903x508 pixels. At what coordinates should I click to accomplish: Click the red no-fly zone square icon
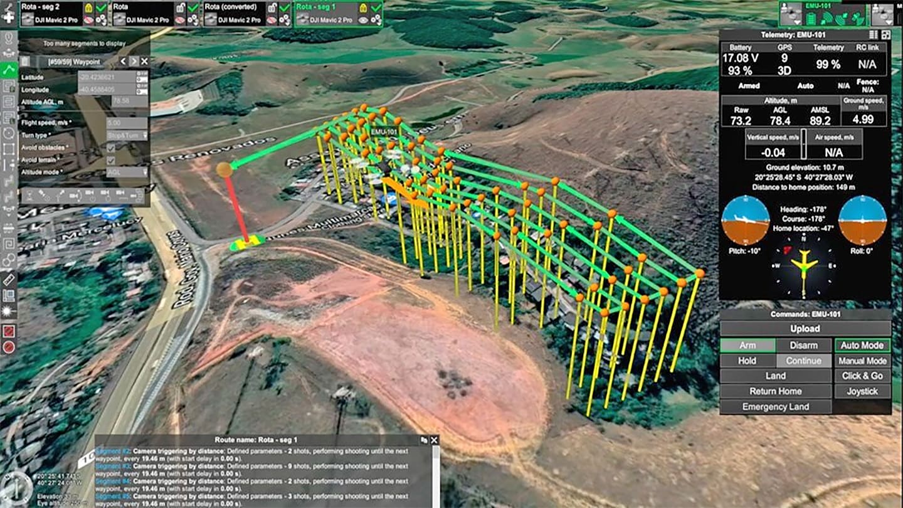click(9, 331)
